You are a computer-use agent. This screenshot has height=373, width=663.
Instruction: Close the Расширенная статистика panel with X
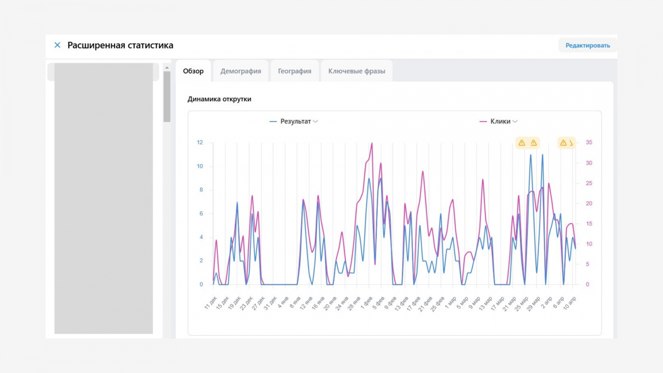click(58, 45)
